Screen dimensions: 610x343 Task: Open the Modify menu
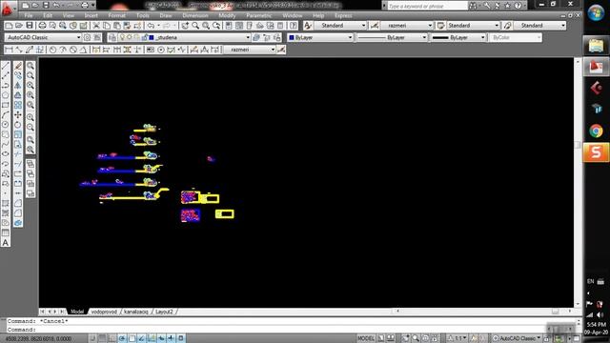click(227, 15)
